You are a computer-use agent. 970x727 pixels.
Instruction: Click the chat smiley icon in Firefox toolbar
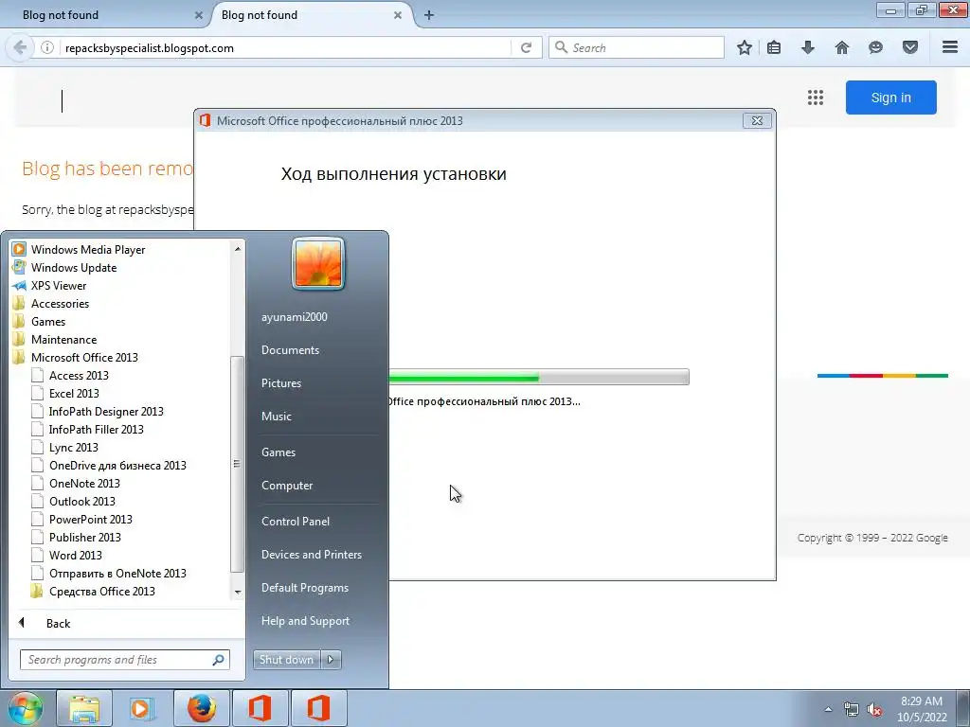pos(875,47)
